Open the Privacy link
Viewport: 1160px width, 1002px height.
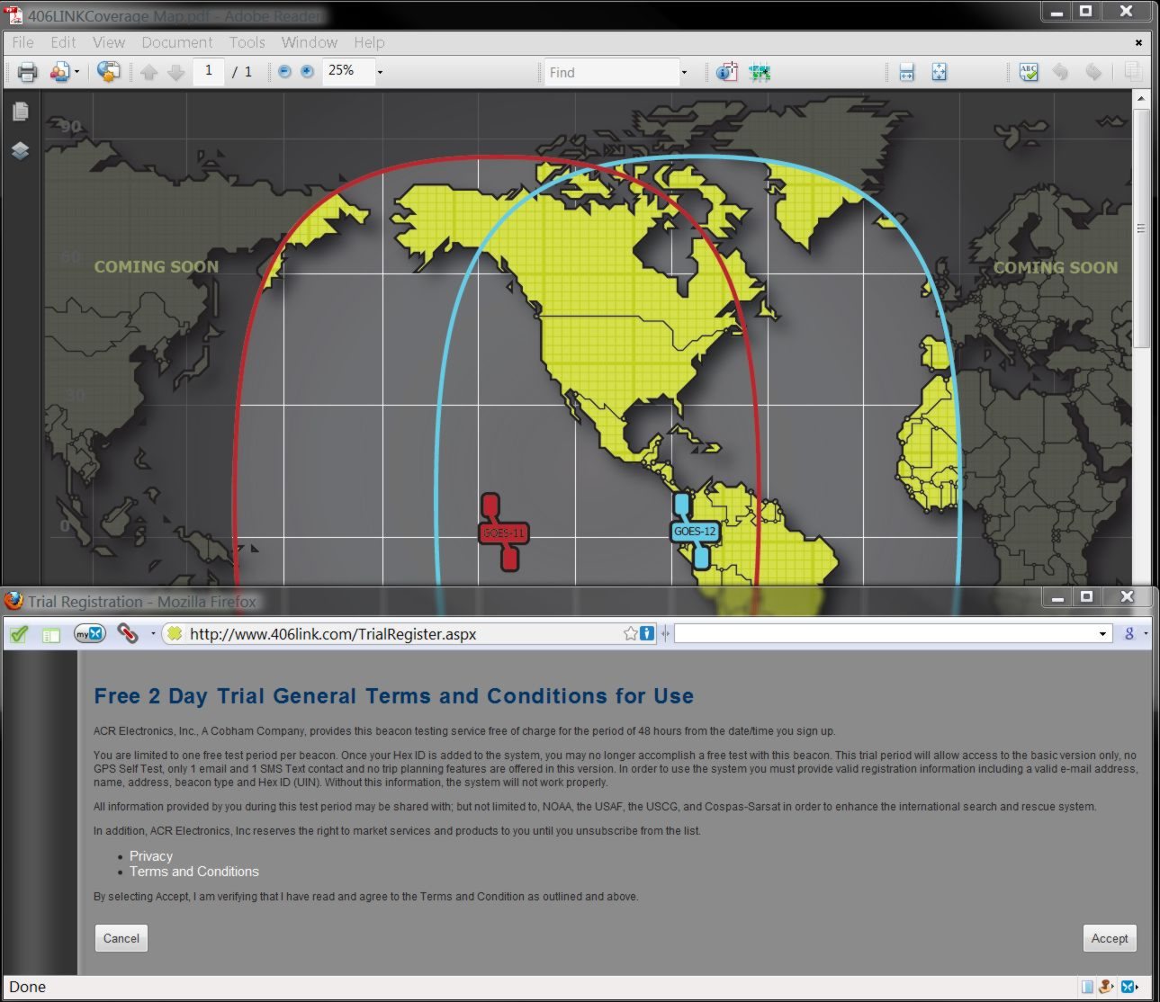pos(151,856)
